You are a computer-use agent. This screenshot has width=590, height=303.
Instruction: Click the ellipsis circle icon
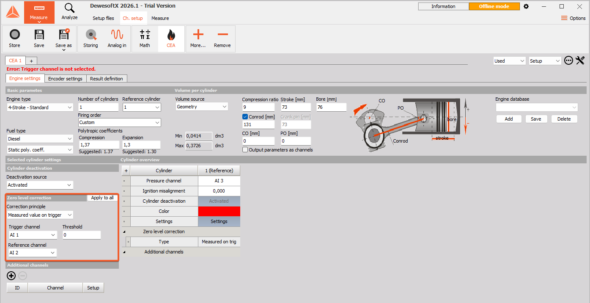click(x=569, y=61)
